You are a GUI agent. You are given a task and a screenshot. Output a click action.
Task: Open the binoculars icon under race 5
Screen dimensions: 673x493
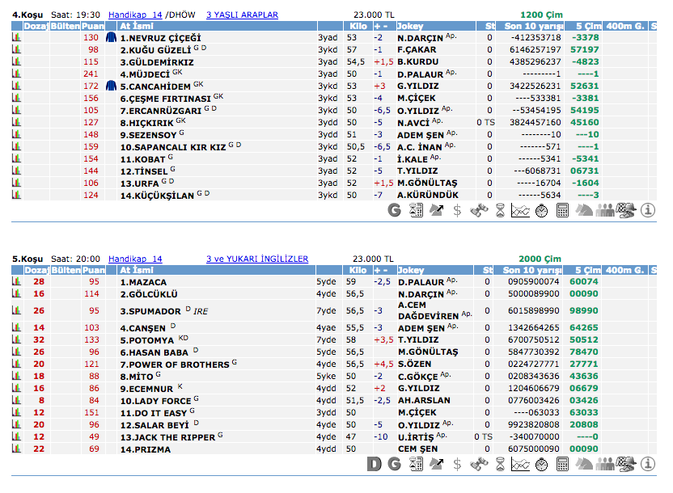point(479,464)
